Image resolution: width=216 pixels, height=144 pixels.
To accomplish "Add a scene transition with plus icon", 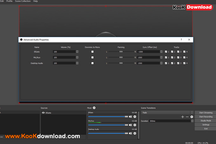I will 182,117.
